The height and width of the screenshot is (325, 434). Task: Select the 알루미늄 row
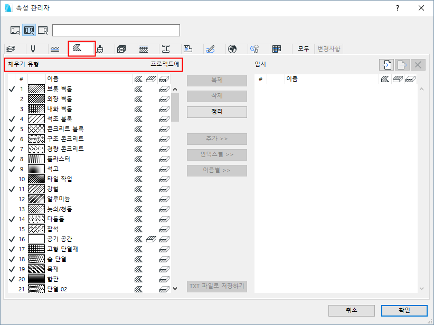(89, 199)
